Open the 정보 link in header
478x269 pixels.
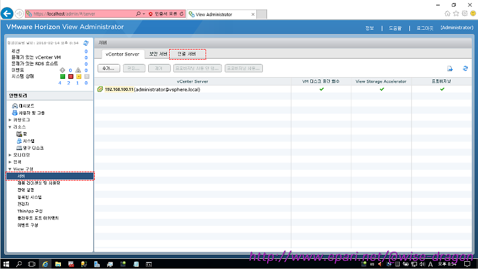[369, 28]
